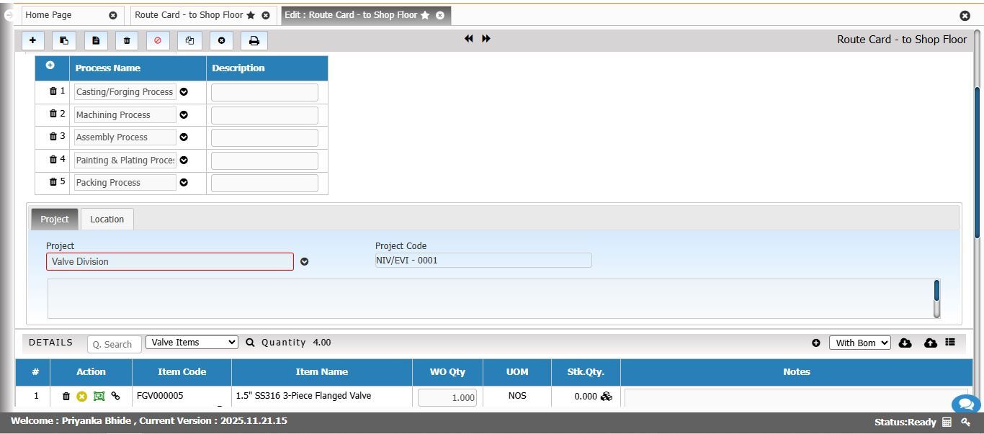Click the stock boxes icon beside Stk.Qty.
The height and width of the screenshot is (434, 984).
pos(606,397)
